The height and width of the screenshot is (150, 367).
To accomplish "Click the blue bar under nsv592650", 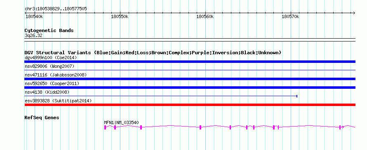I will 190,88.
